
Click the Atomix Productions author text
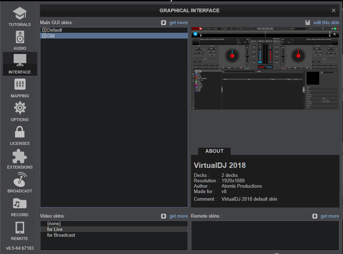click(241, 186)
